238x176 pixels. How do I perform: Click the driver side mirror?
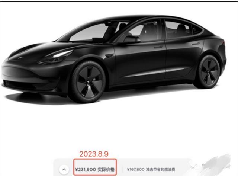coord(132,39)
